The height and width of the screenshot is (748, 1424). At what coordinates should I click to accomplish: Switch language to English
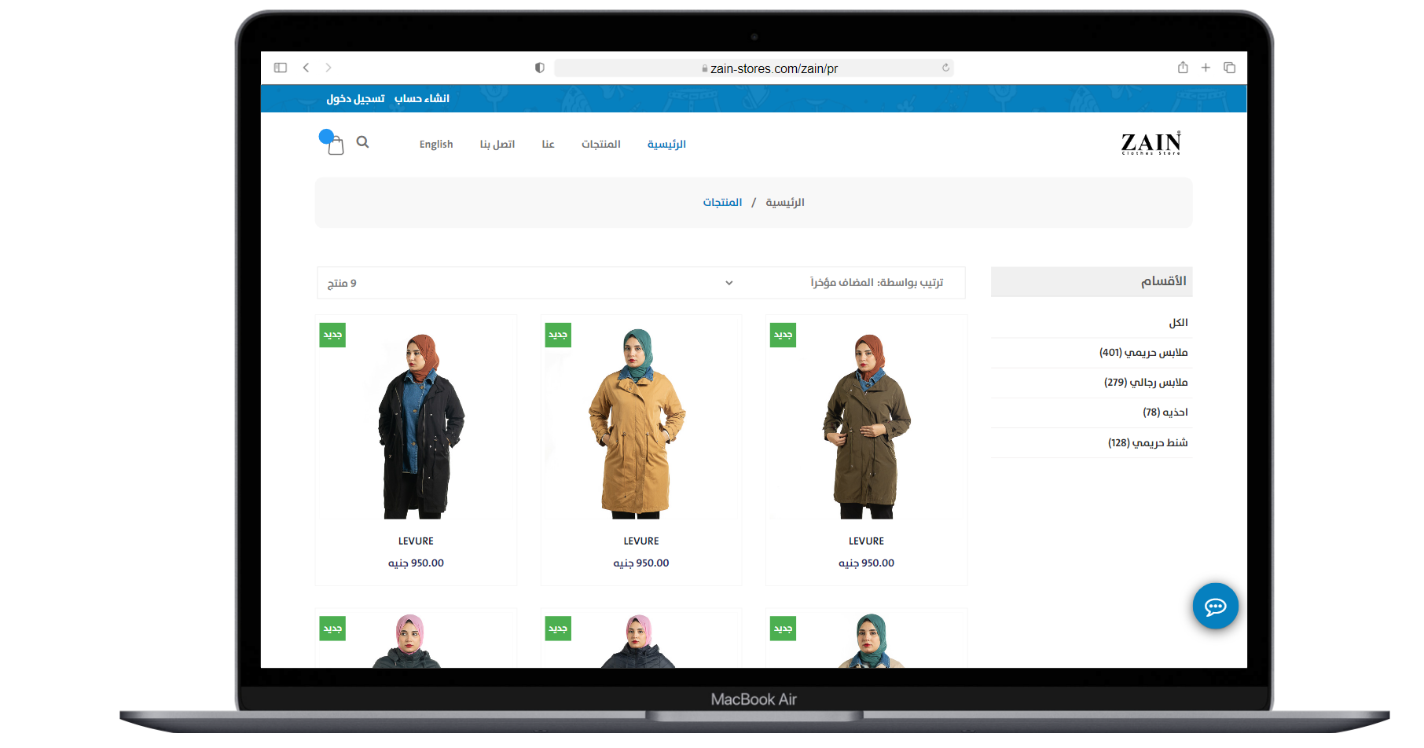[x=436, y=144]
